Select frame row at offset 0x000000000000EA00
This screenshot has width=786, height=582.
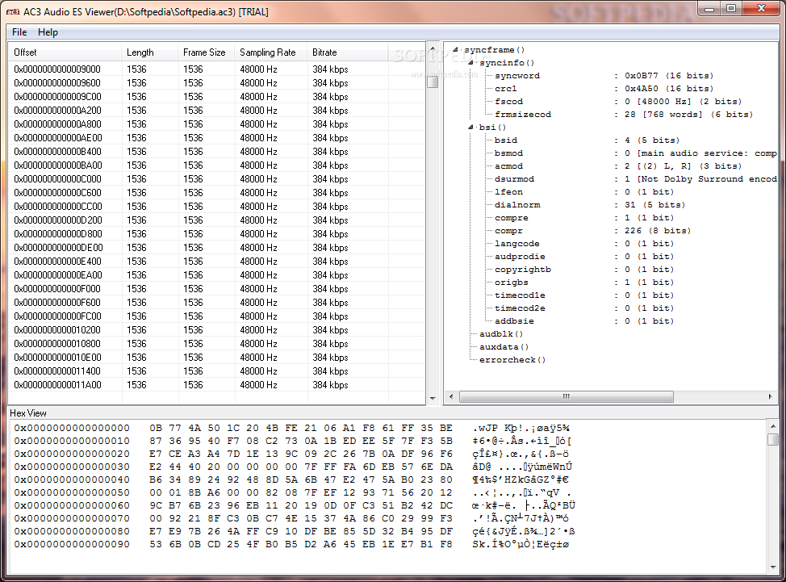tap(216, 275)
